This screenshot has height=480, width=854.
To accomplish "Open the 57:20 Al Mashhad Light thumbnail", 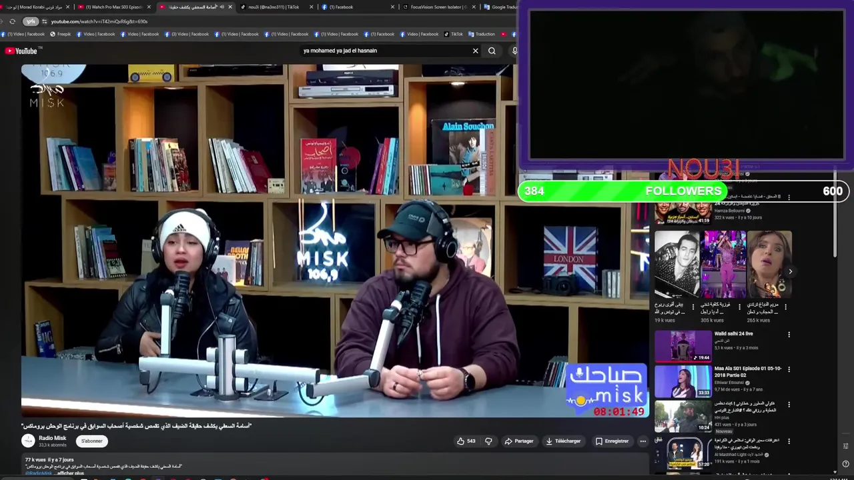I will click(x=683, y=453).
